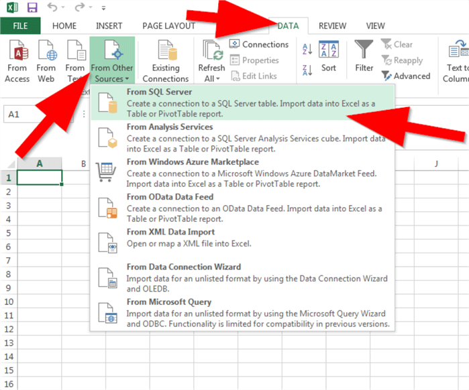This screenshot has width=469, height=390.
Task: Redo the last action
Action: tap(80, 7)
